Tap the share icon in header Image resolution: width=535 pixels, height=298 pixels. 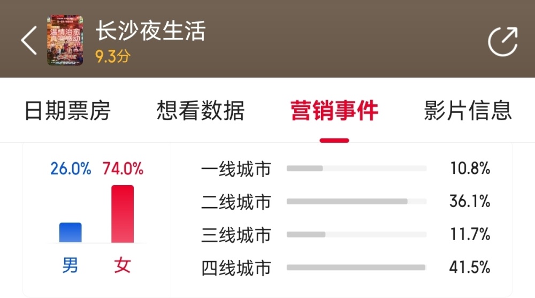502,41
